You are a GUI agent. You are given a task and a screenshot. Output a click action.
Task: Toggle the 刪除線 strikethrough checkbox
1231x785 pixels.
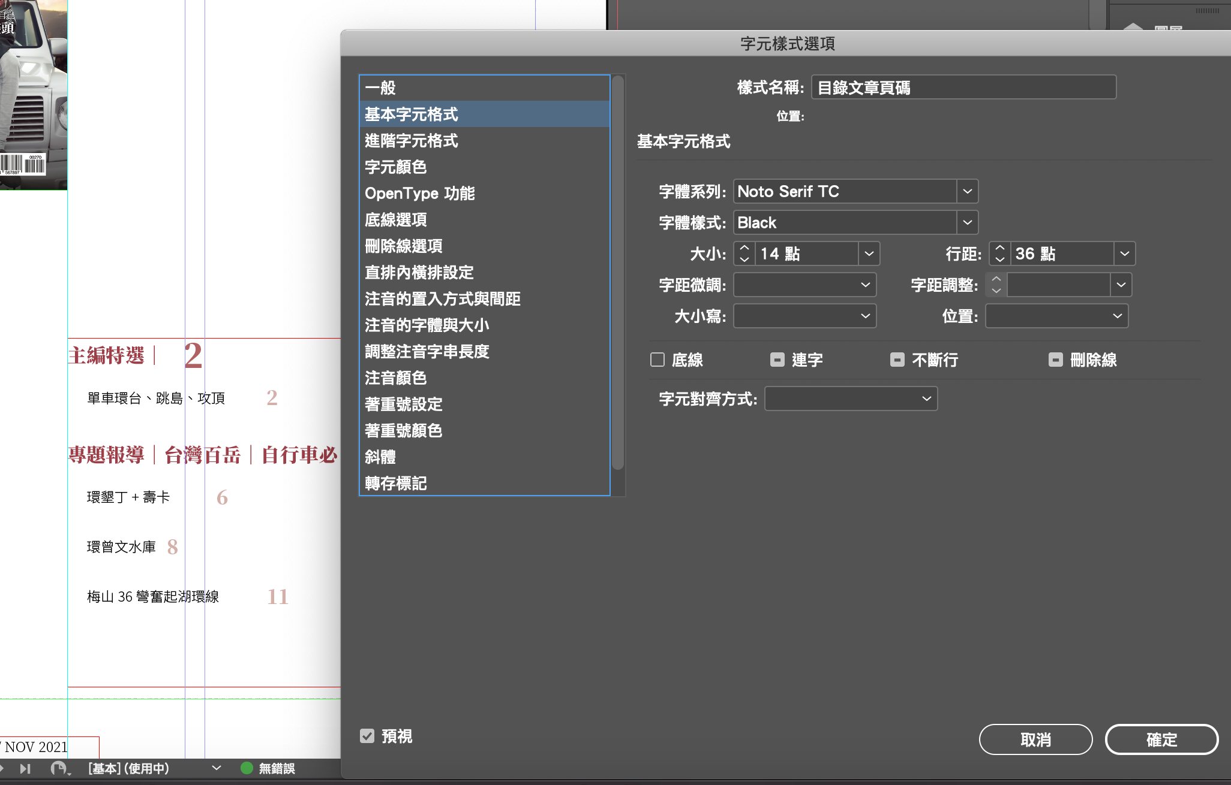point(1056,360)
